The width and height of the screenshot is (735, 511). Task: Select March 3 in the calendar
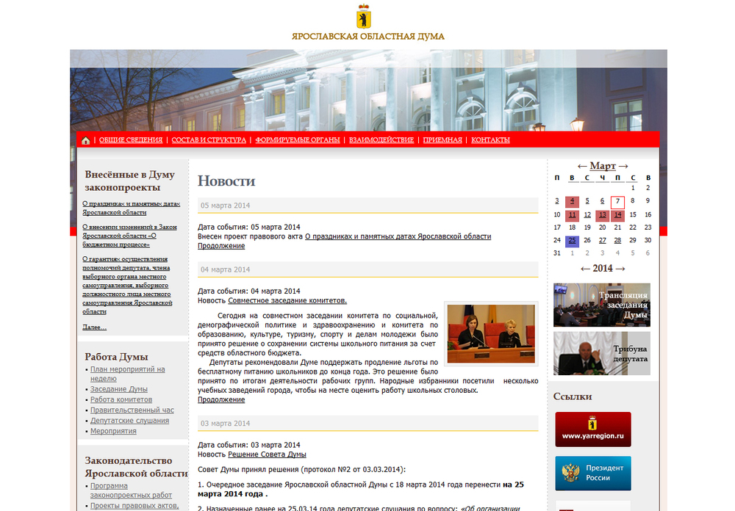pos(557,201)
